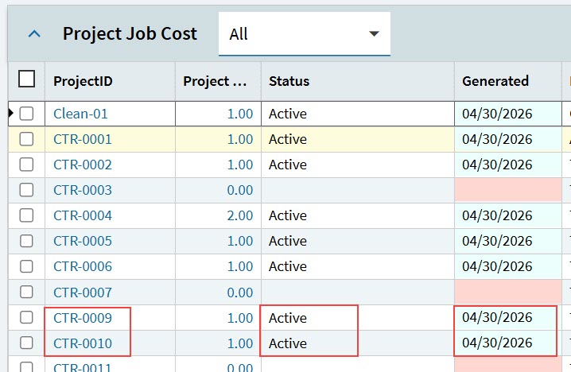This screenshot has height=372, width=571.
Task: Select the Generated date in CTR-0004 row
Action: pos(497,215)
